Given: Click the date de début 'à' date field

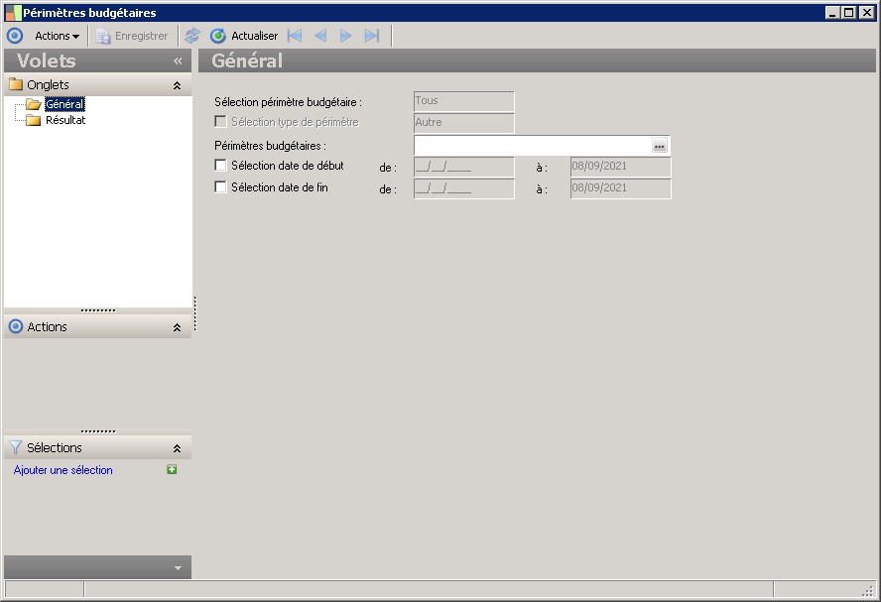Looking at the screenshot, I should point(620,167).
